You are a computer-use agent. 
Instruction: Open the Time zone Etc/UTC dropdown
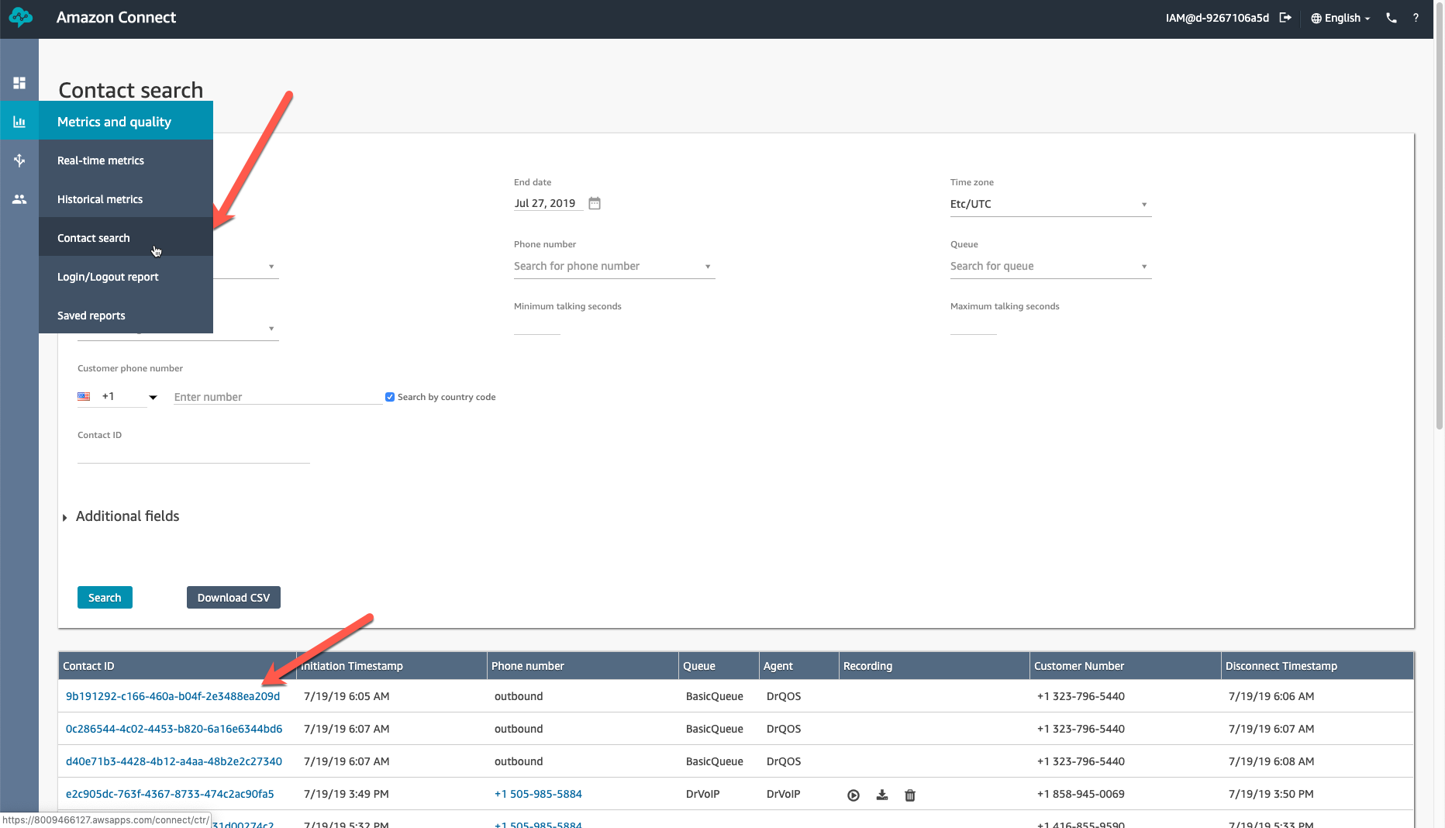(1050, 204)
